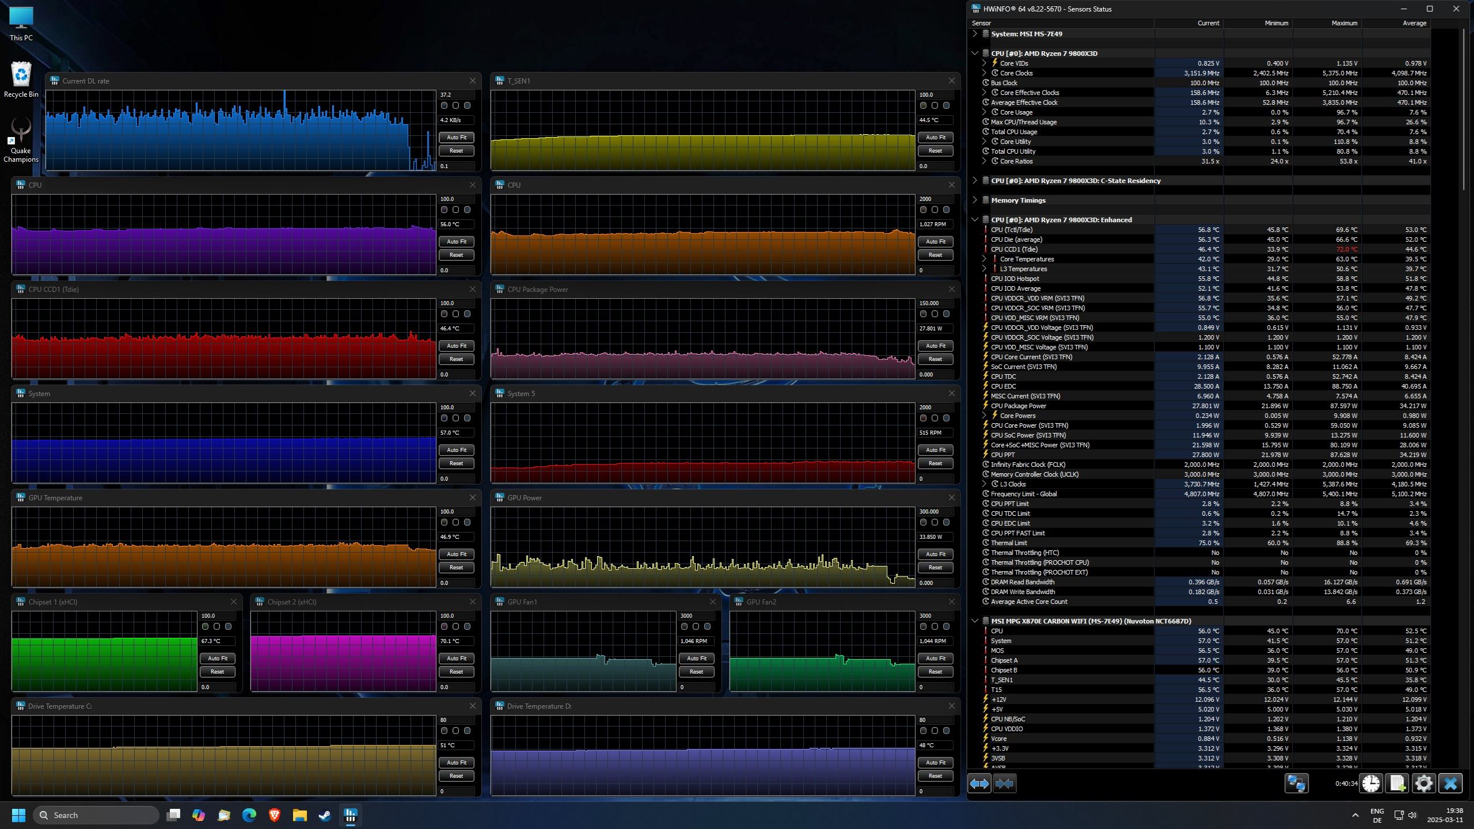The image size is (1474, 829).
Task: Click the blue X close-sensors button
Action: [1450, 784]
